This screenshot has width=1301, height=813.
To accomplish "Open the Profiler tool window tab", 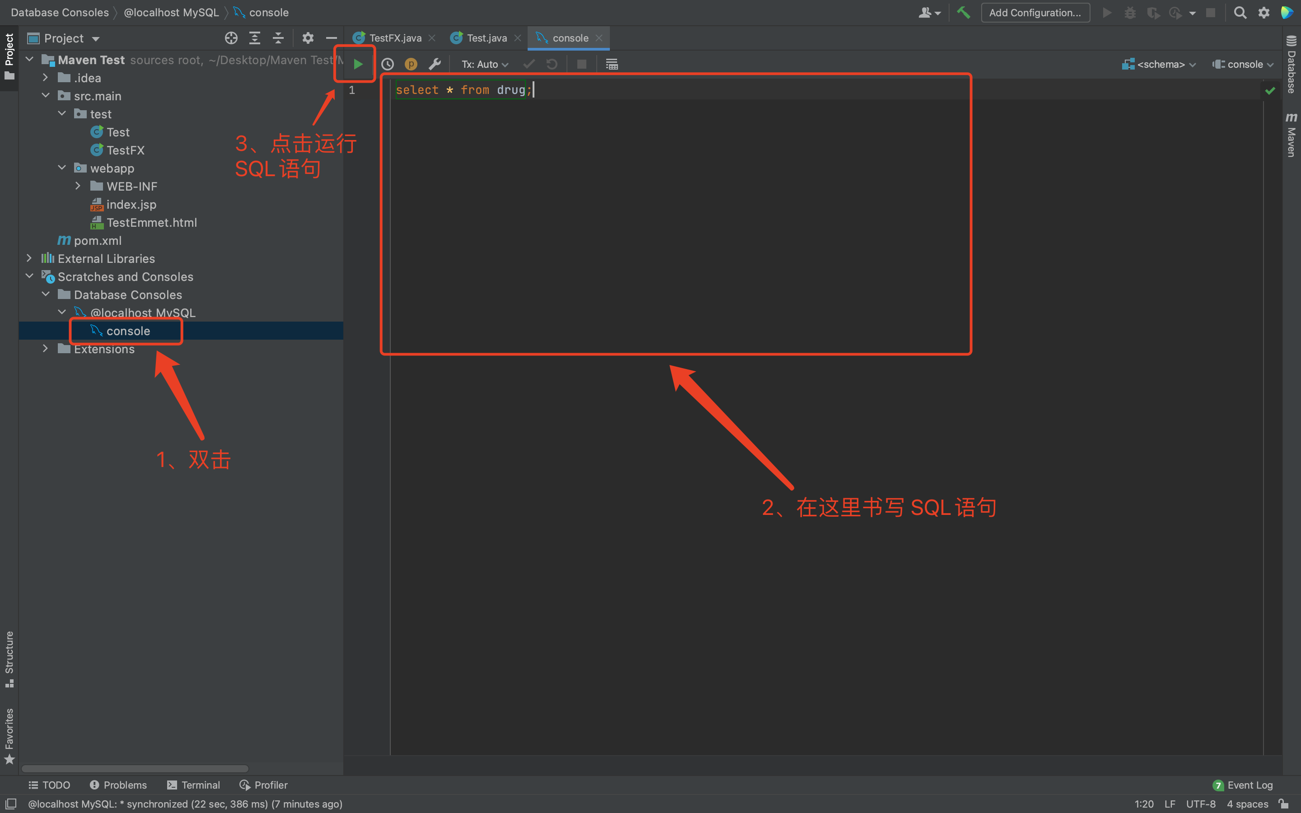I will coord(263,785).
